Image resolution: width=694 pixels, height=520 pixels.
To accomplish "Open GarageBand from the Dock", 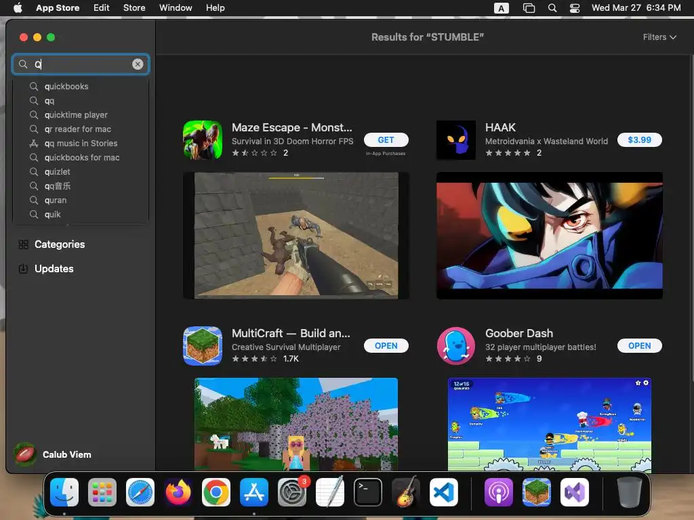I will tap(406, 492).
